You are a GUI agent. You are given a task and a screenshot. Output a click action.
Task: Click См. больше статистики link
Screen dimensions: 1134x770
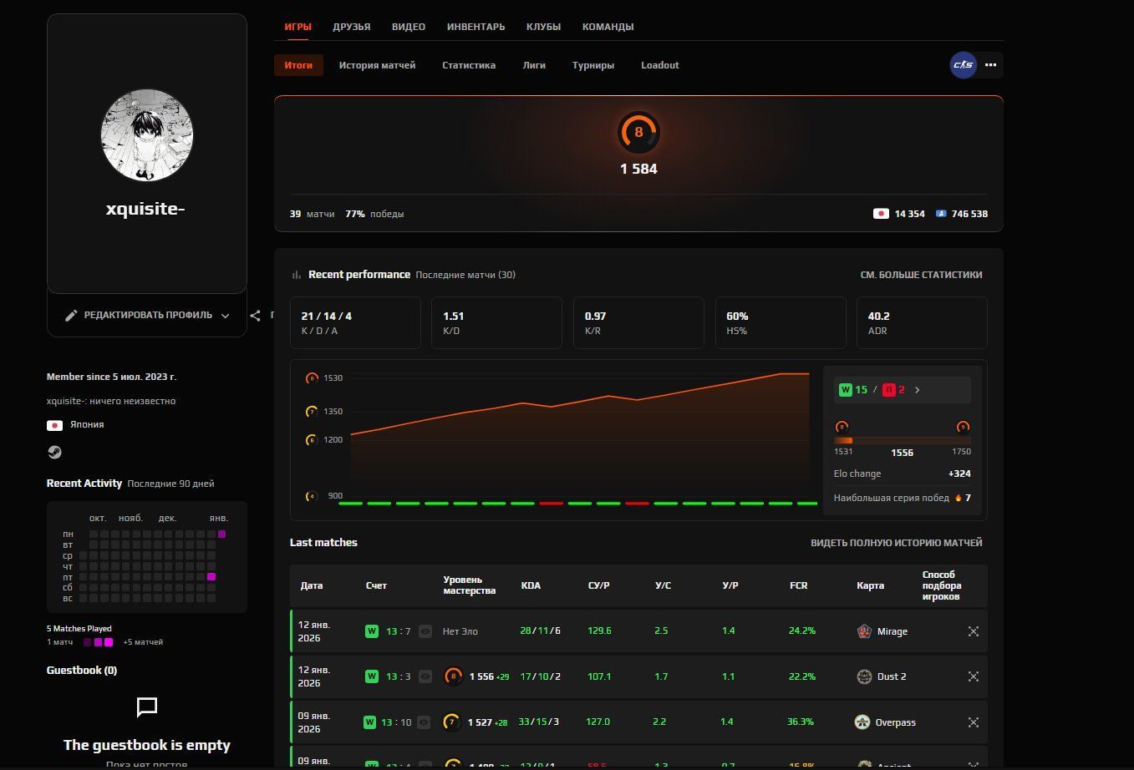click(921, 275)
